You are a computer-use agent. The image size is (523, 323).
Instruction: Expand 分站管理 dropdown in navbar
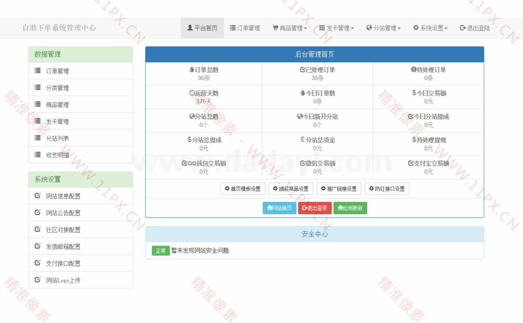click(x=383, y=28)
